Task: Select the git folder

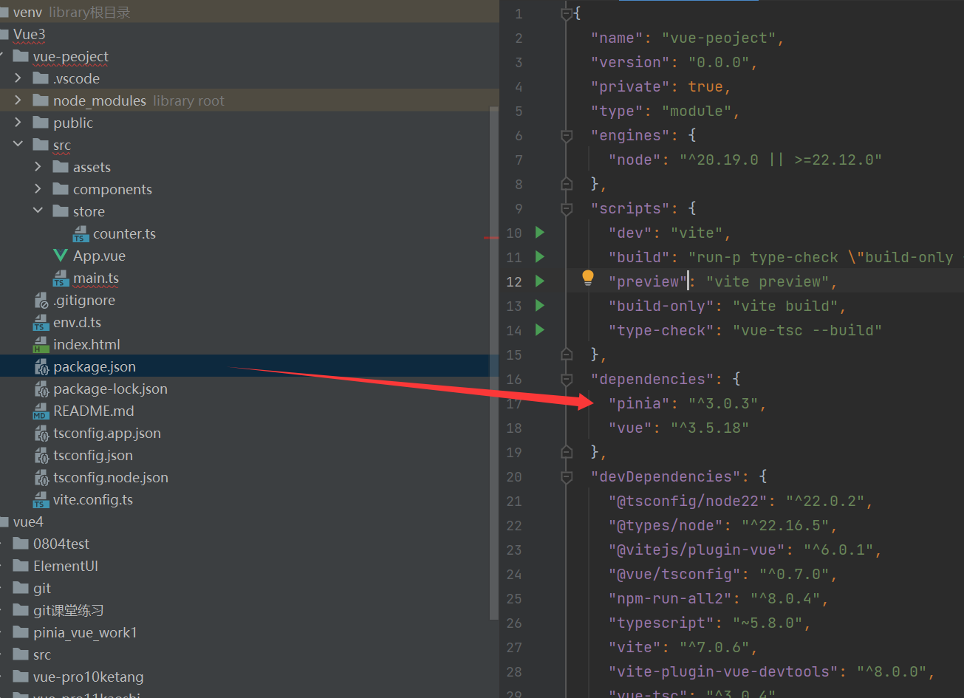Action: click(x=42, y=588)
